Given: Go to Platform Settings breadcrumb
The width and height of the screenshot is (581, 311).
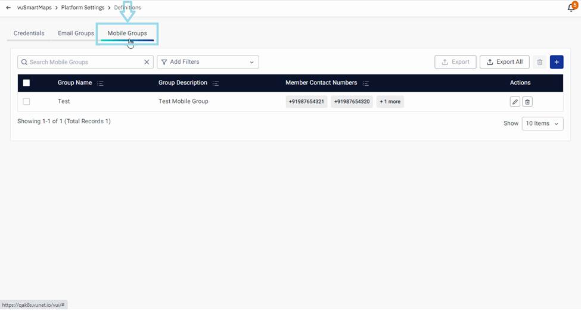Looking at the screenshot, I should (82, 8).
